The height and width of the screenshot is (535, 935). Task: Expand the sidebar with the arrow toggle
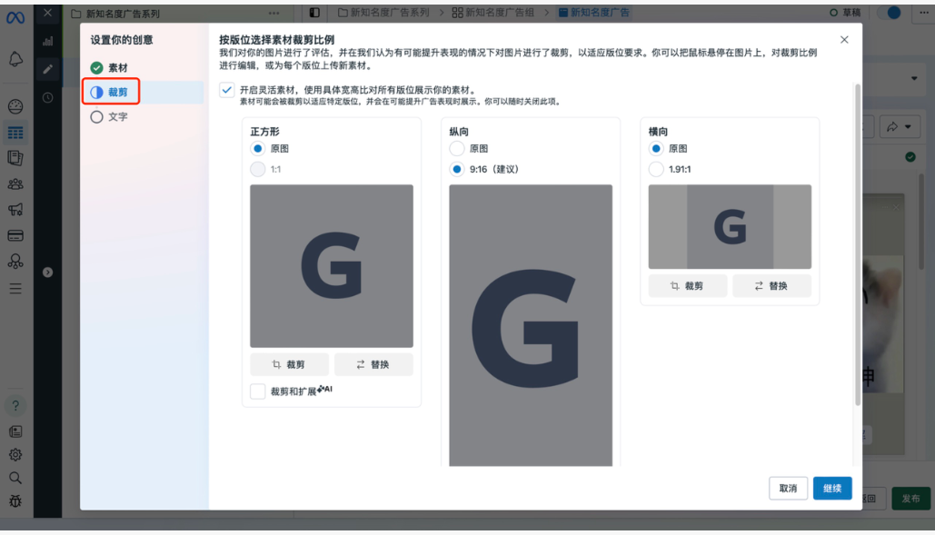pos(47,272)
